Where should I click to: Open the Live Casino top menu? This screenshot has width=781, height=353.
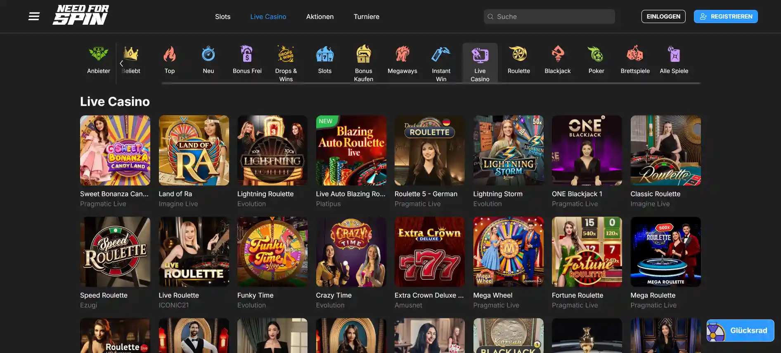268,16
